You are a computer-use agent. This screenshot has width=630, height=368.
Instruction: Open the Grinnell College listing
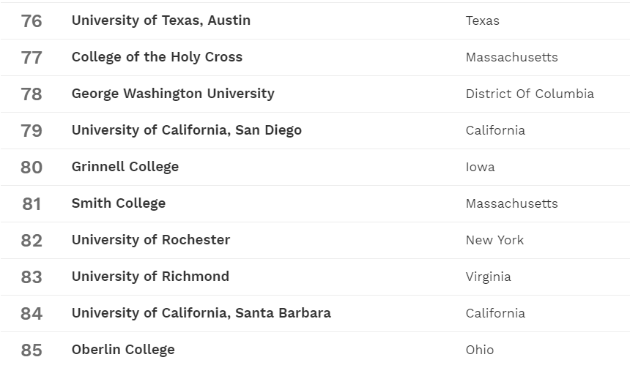[x=125, y=167]
